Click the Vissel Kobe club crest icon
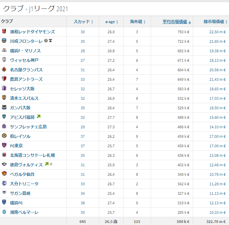Screen dimensions: 229x225 tap(4, 60)
